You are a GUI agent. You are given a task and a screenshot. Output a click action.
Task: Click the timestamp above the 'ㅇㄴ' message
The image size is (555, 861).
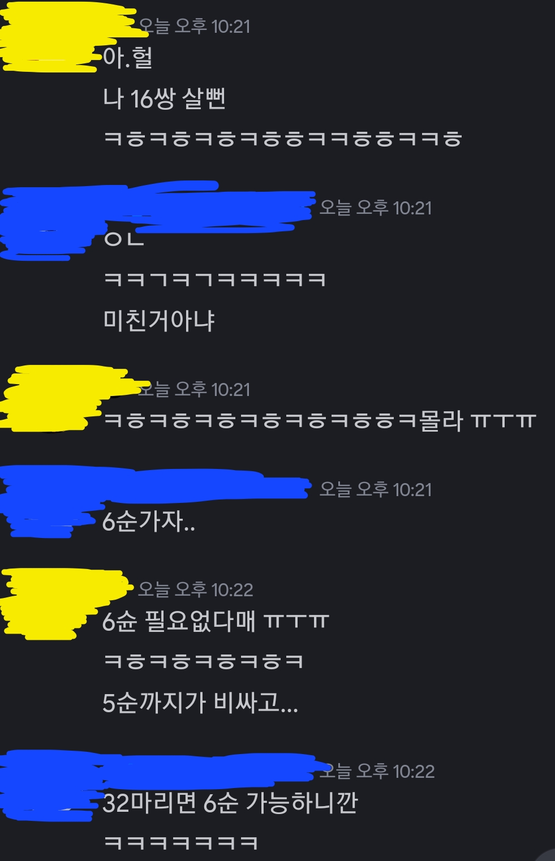coord(376,208)
